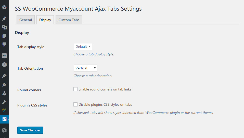This screenshot has width=244, height=138.
Task: Open the Comments bubble icon
Action: (4, 44)
